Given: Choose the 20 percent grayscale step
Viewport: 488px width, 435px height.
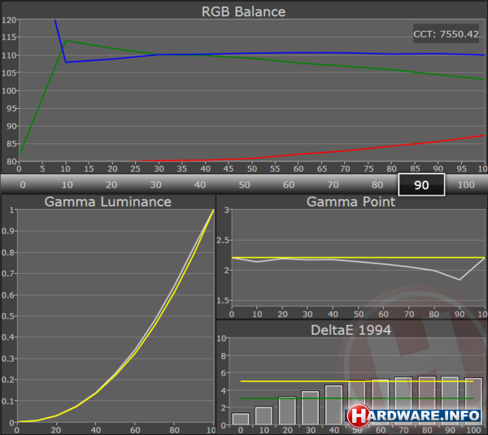Looking at the screenshot, I should point(111,185).
